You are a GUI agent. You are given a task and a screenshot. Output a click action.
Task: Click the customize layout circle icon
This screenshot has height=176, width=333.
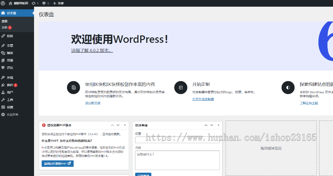pos(181,87)
